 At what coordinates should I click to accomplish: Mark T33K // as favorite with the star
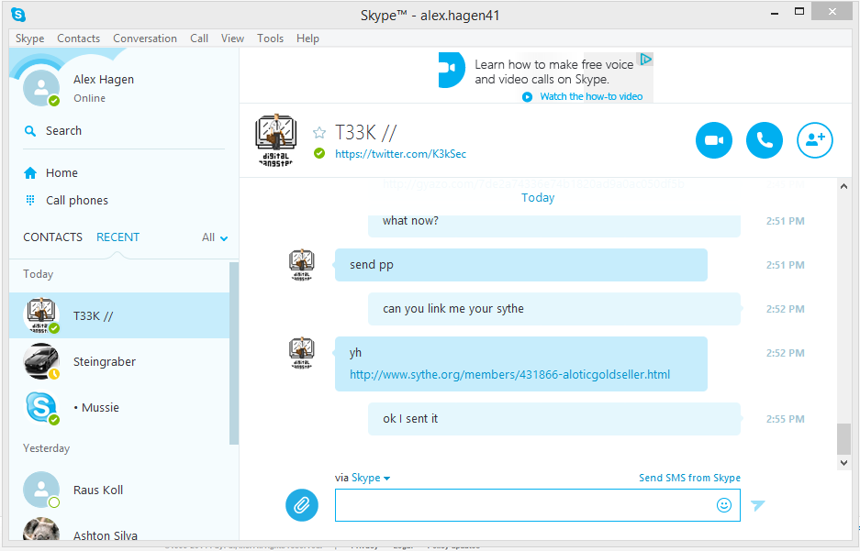pos(319,133)
